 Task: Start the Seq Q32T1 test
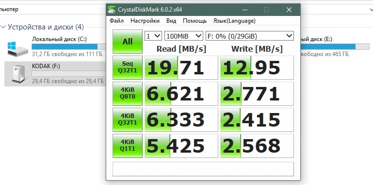(128, 68)
